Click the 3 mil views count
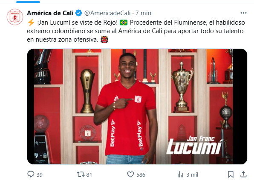 tap(192, 175)
